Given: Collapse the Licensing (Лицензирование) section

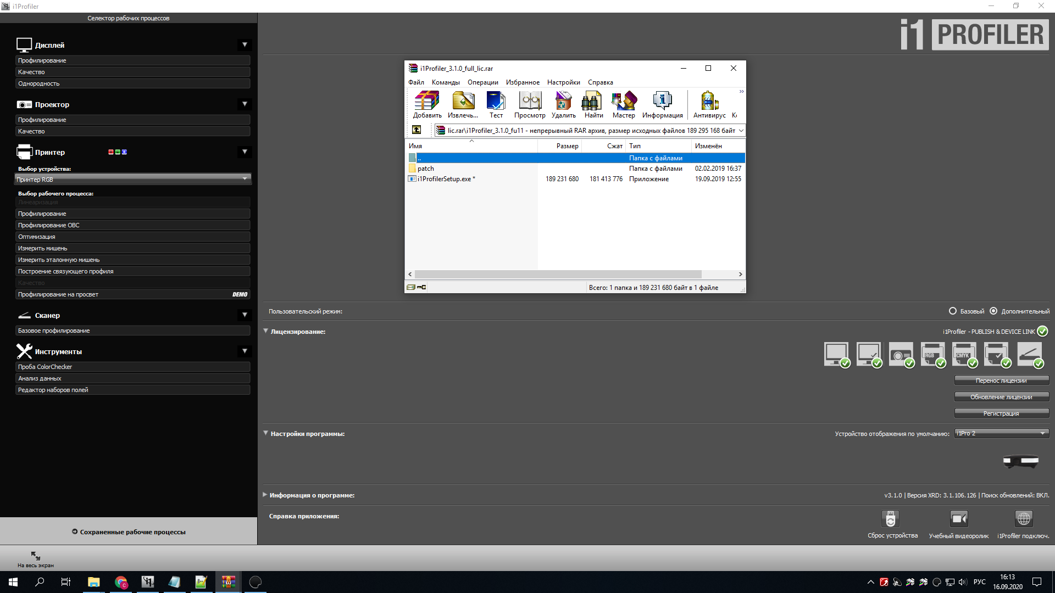Looking at the screenshot, I should [266, 331].
